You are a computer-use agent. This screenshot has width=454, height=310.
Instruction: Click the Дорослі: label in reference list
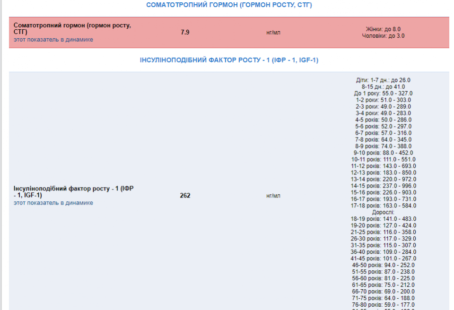[383, 212]
